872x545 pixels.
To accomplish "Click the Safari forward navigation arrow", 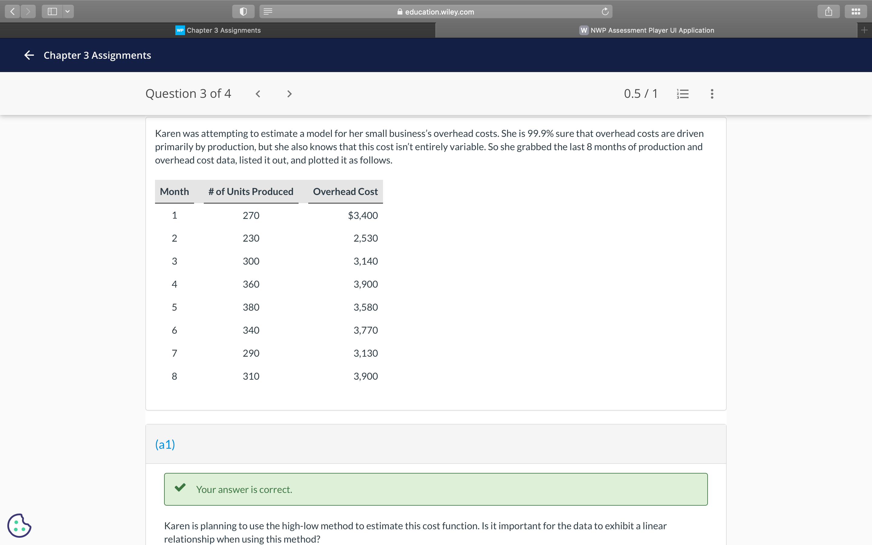I will point(28,12).
